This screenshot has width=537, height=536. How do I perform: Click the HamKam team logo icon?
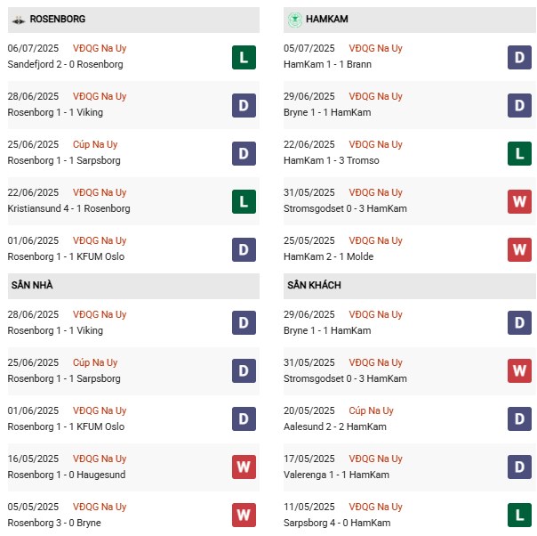click(x=294, y=19)
